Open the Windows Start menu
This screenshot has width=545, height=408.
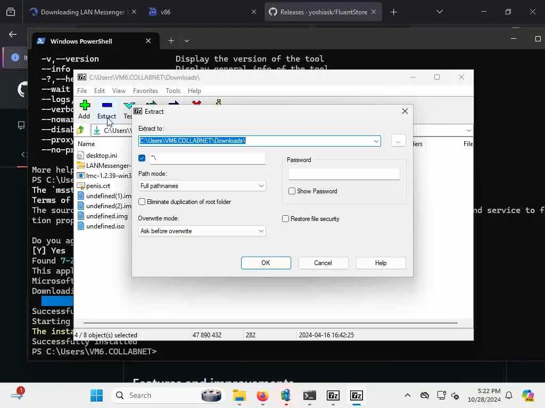(96, 395)
